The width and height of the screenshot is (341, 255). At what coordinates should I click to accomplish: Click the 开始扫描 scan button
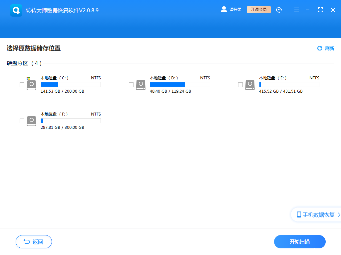(300, 242)
